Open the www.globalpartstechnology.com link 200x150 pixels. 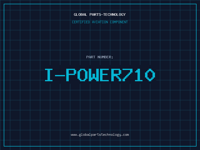coord(100,135)
